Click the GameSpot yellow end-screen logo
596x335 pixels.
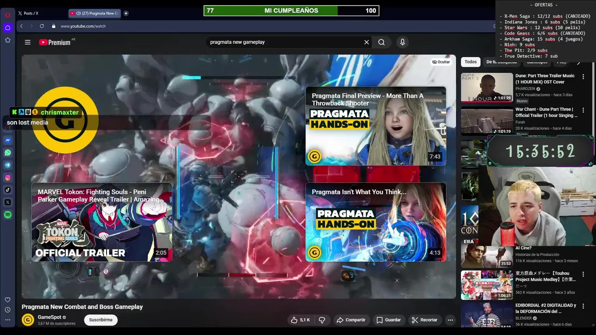click(x=66, y=120)
